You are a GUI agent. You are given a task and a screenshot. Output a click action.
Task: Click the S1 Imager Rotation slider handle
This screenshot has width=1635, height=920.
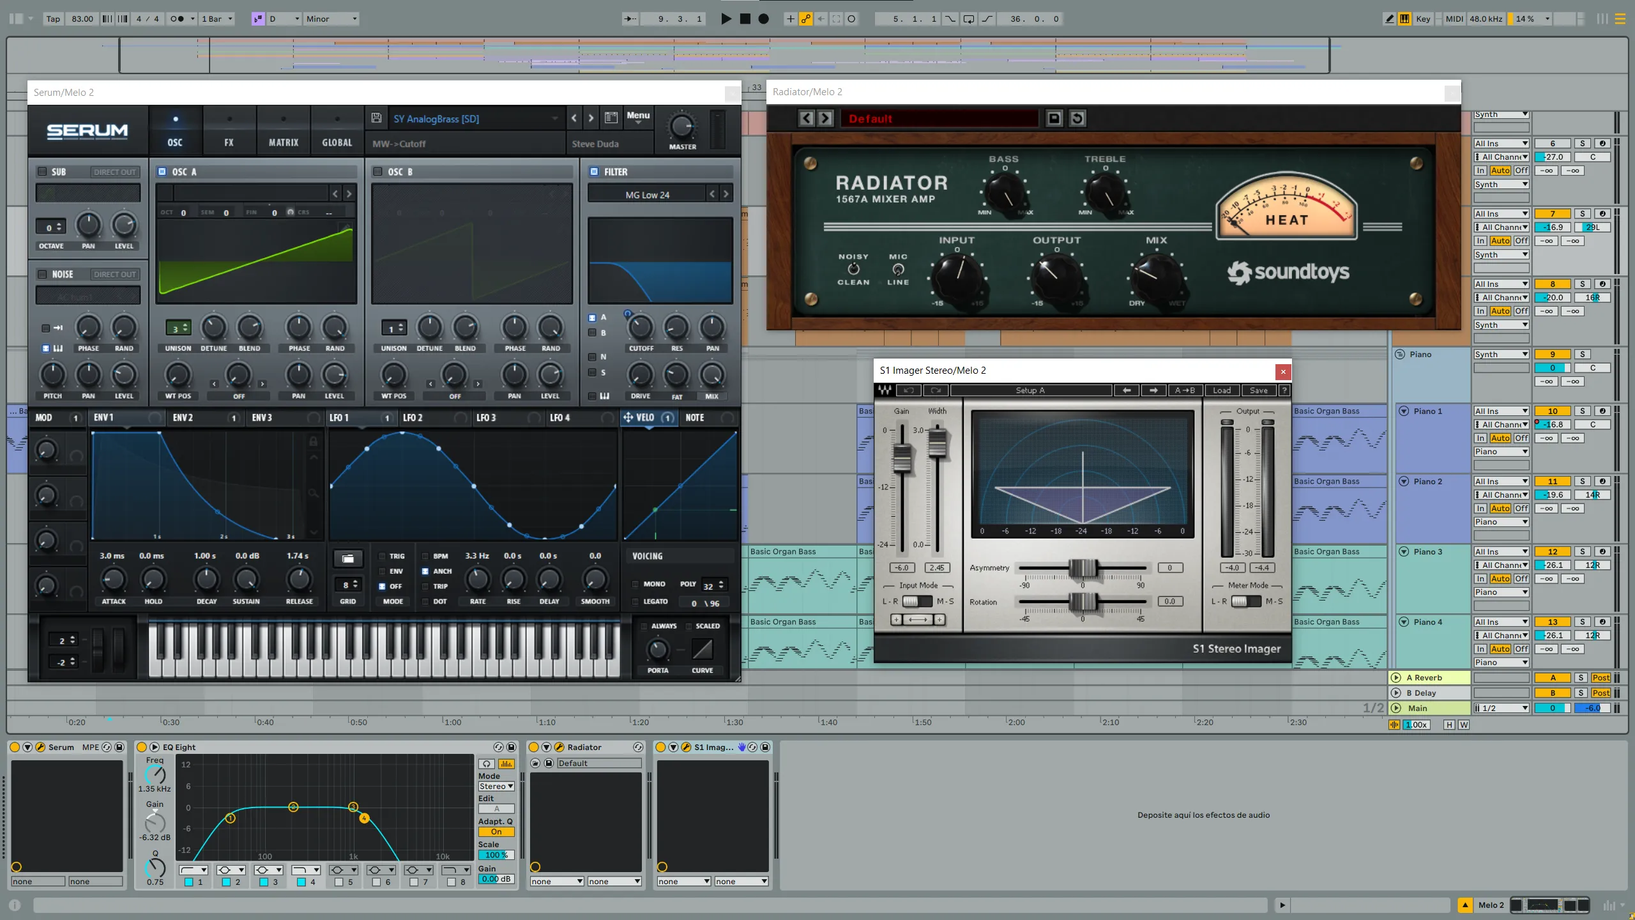point(1083,601)
